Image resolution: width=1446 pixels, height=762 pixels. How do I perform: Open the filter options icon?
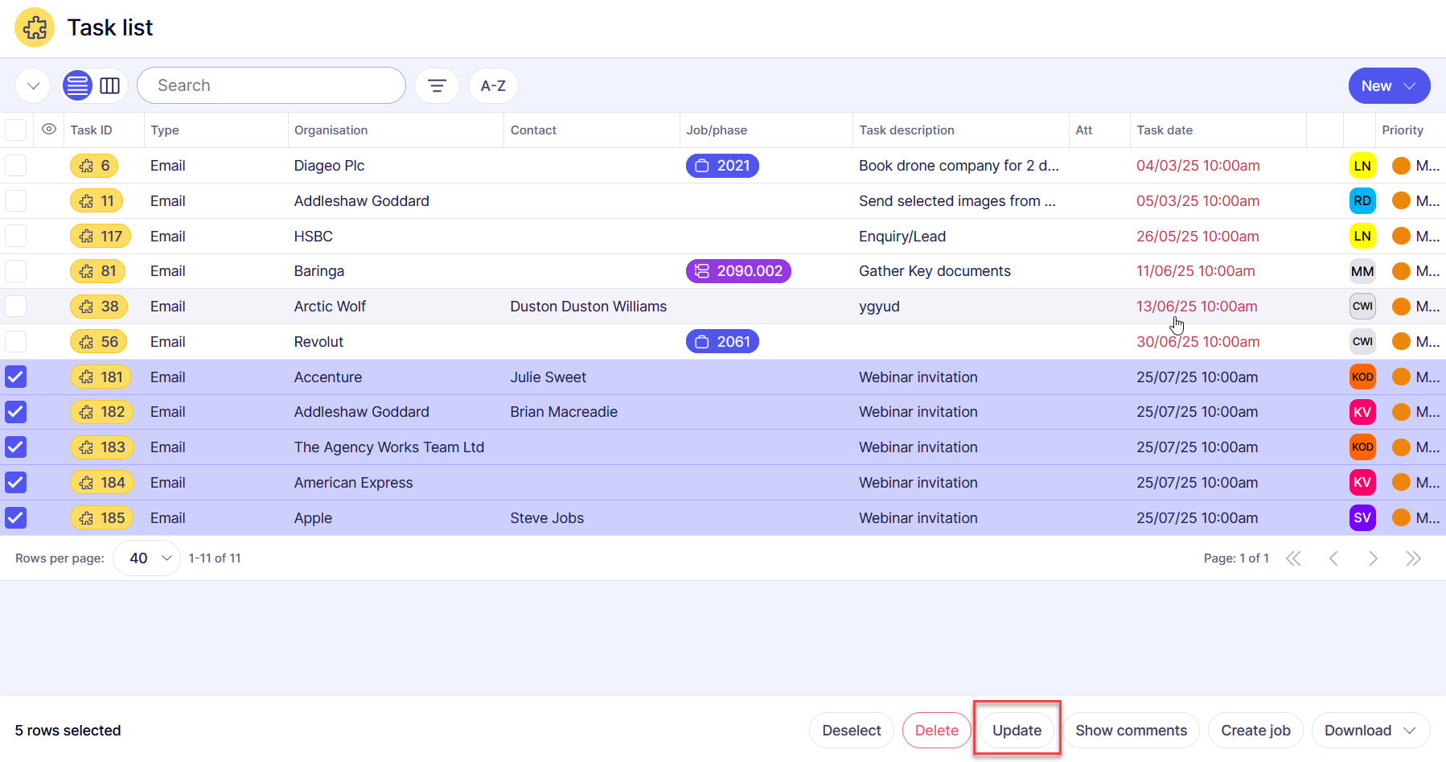point(437,85)
